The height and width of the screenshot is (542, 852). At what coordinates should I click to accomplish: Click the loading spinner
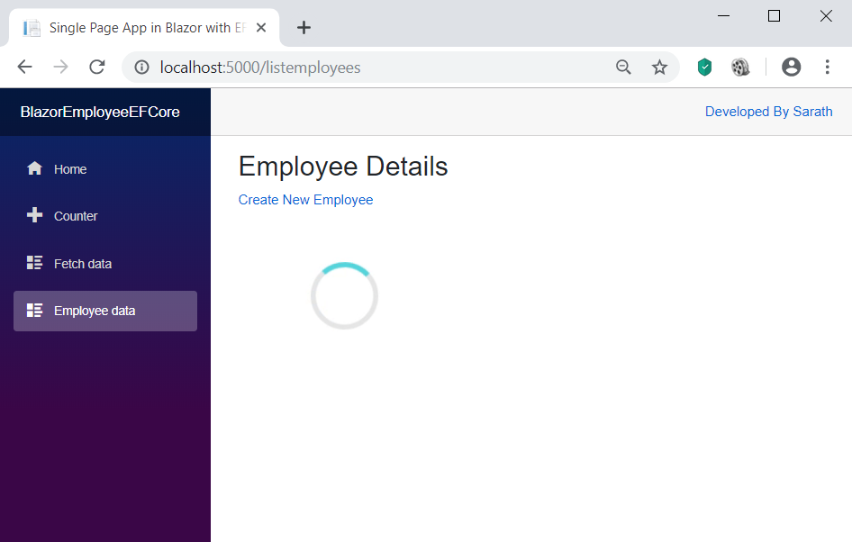coord(345,296)
